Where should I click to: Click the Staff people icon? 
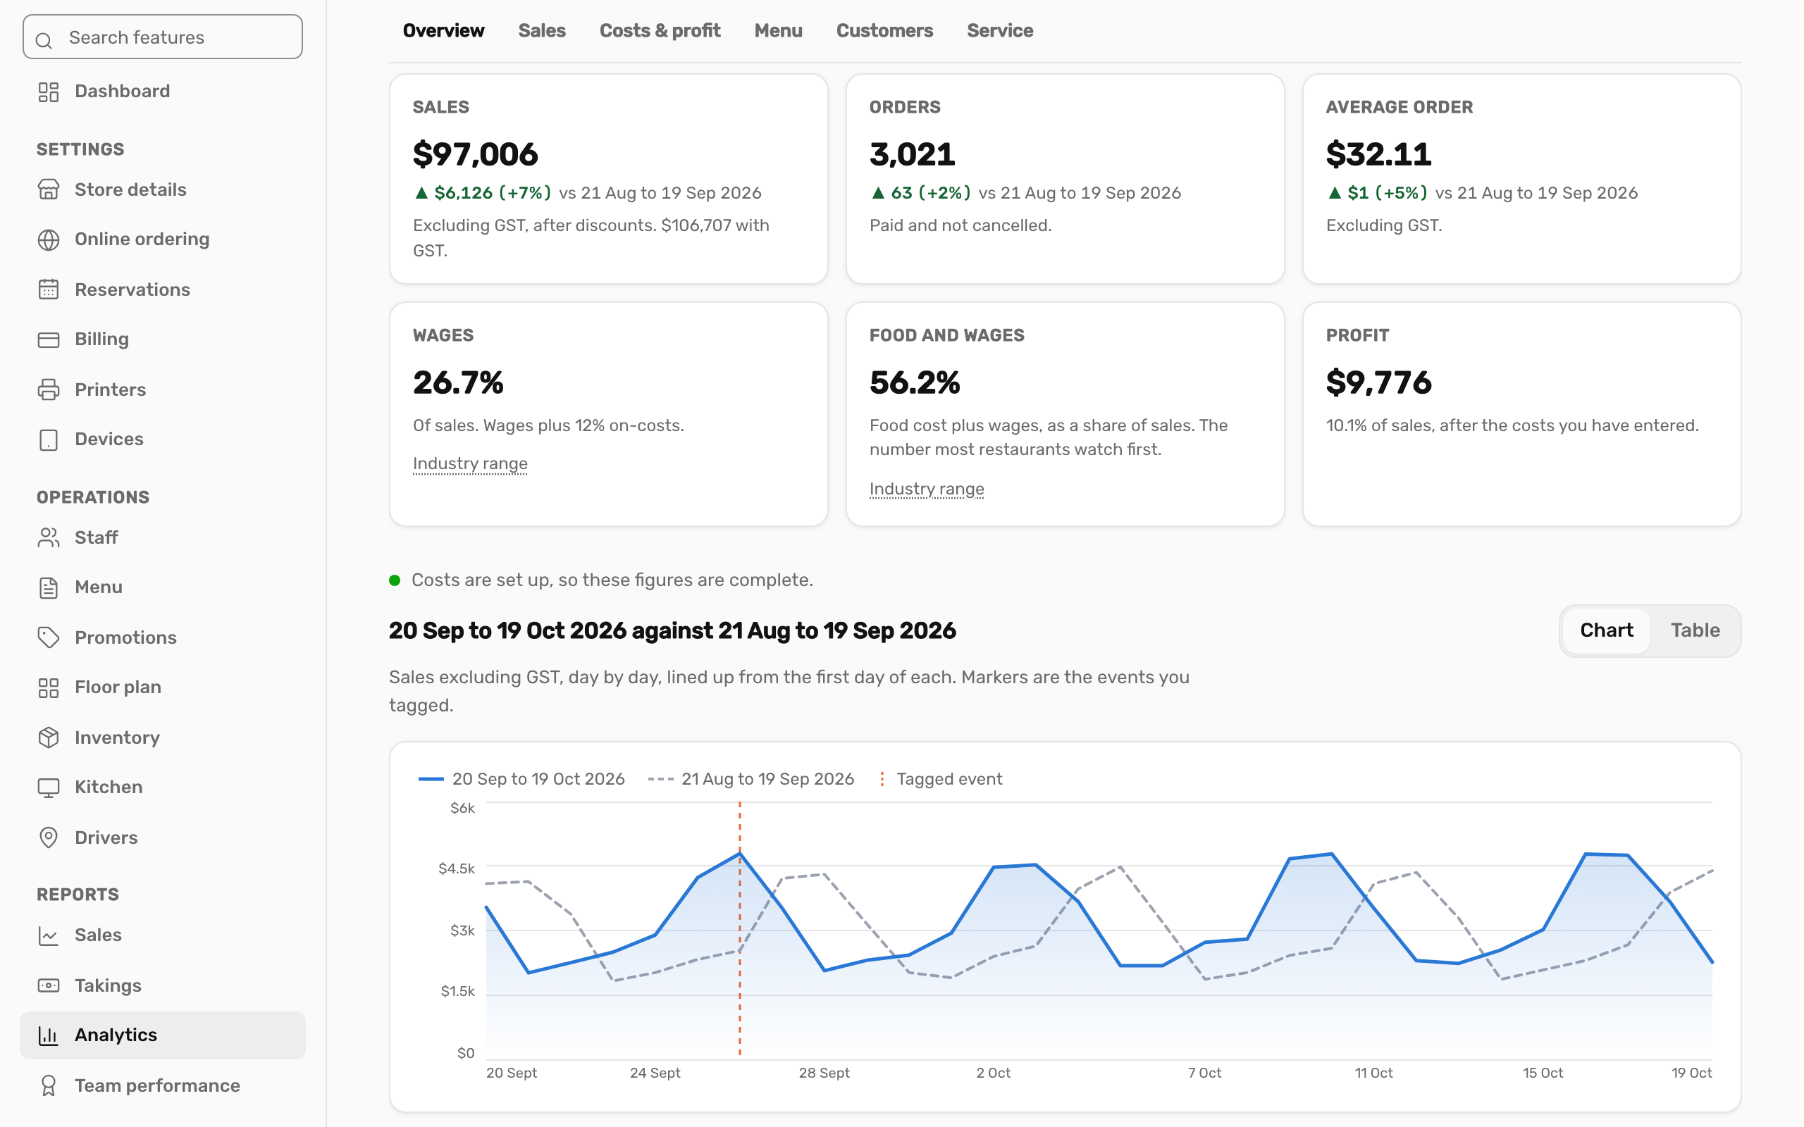(49, 537)
